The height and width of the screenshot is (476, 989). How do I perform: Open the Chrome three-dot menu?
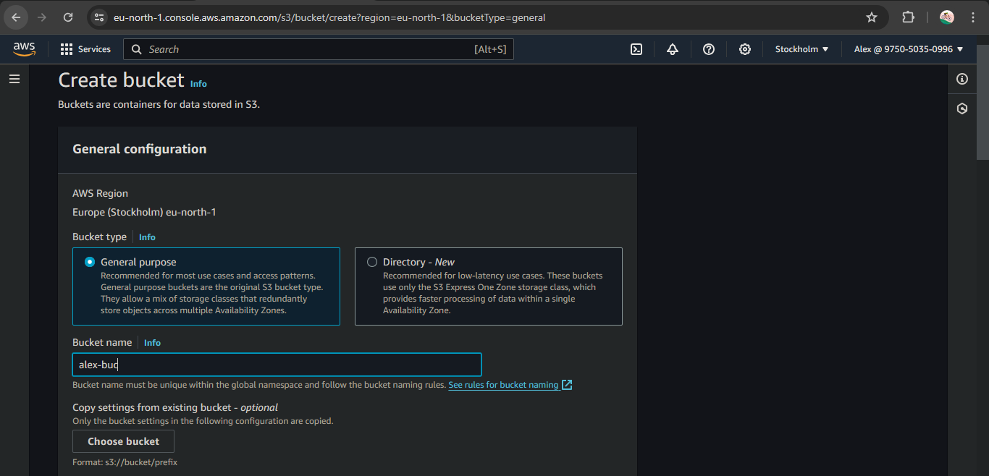pyautogui.click(x=972, y=17)
